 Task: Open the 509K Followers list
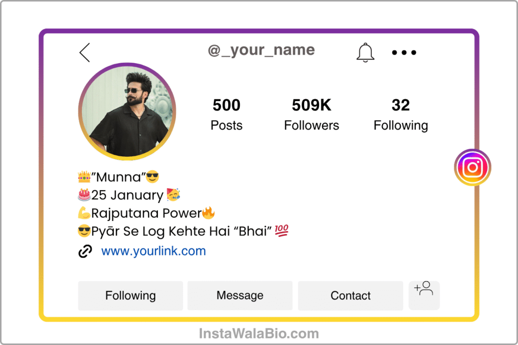click(312, 114)
